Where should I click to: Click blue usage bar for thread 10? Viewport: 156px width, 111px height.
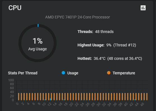[45, 100]
